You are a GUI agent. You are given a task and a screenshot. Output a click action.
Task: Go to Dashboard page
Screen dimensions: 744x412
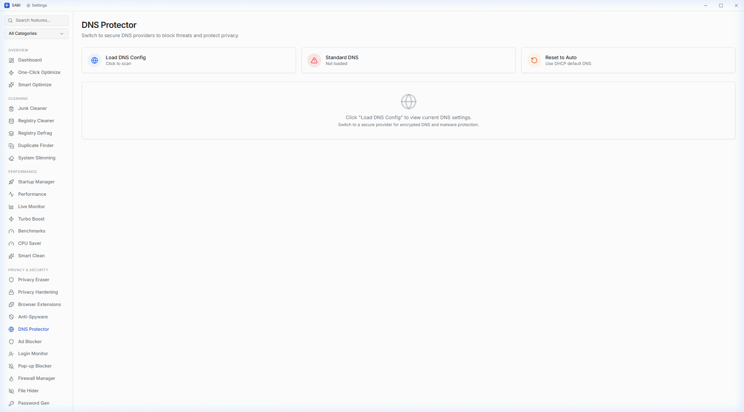(30, 60)
